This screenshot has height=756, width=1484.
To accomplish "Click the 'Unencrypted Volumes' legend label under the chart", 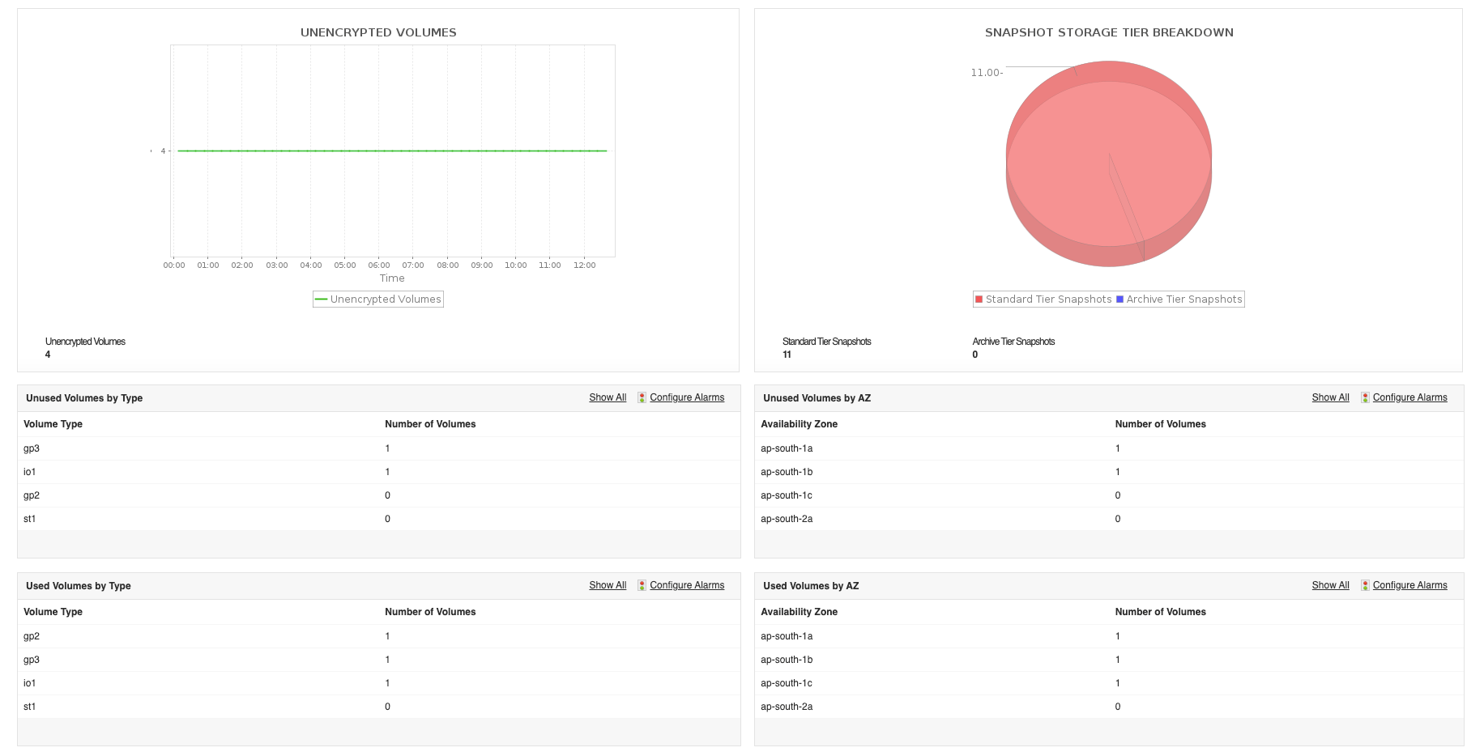I will coord(386,299).
